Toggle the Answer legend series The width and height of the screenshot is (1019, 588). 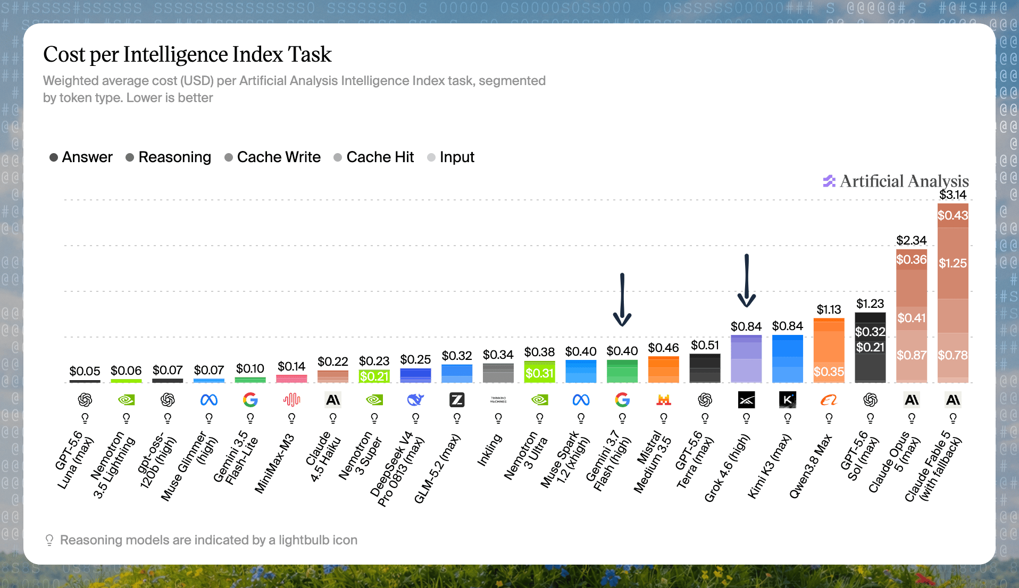pyautogui.click(x=81, y=157)
